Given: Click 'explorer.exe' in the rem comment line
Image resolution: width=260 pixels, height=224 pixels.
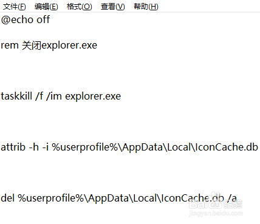Looking at the screenshot, I should point(69,46).
